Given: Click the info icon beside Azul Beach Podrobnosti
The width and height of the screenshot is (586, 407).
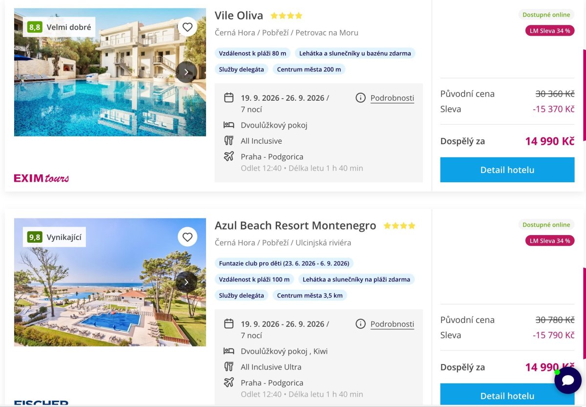Looking at the screenshot, I should click(x=360, y=324).
